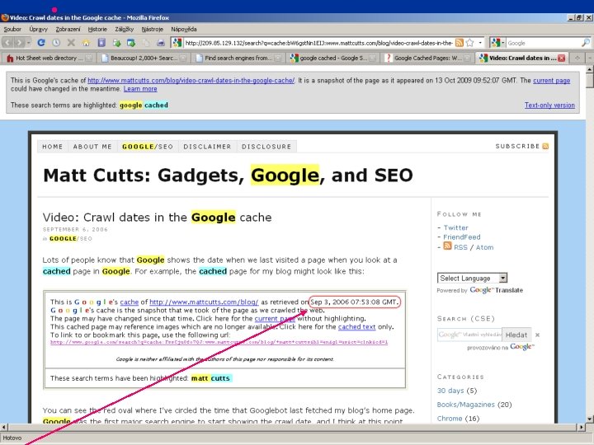Viewport: 594px width, 445px height.
Task: Open history with the clock icon
Action: 56,43
